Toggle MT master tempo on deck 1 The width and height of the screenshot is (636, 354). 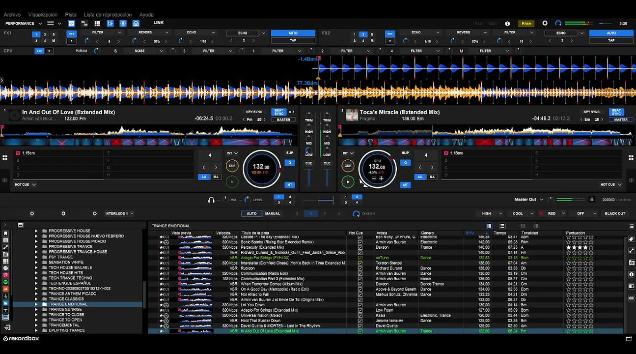pos(290,185)
